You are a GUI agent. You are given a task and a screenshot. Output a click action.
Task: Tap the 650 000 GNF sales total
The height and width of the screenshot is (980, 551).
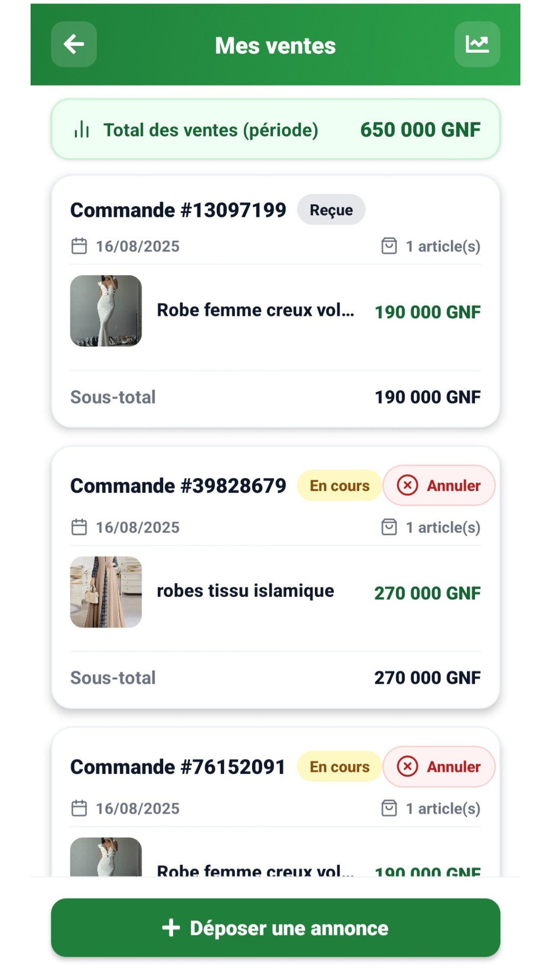[x=420, y=130]
